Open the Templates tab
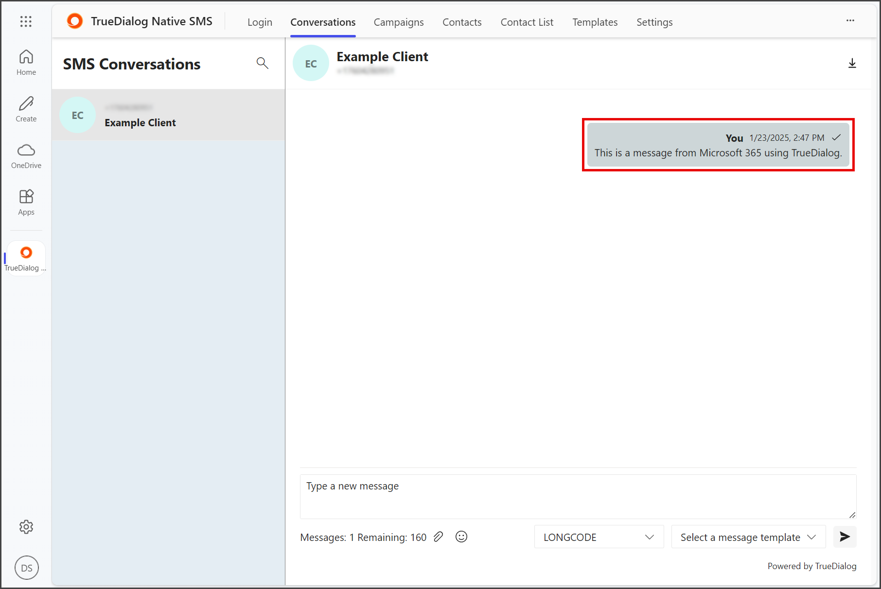Screen dimensions: 881x589 595,22
